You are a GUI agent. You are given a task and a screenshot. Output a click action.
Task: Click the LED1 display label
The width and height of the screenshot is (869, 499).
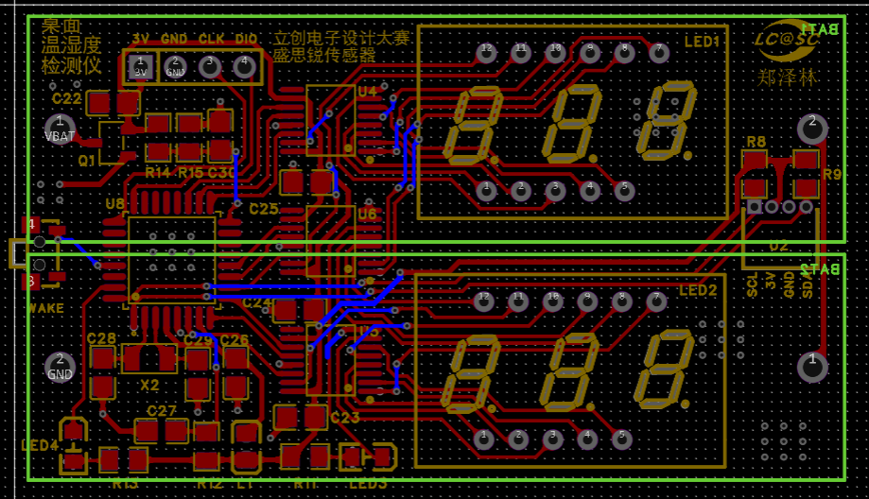pos(702,42)
